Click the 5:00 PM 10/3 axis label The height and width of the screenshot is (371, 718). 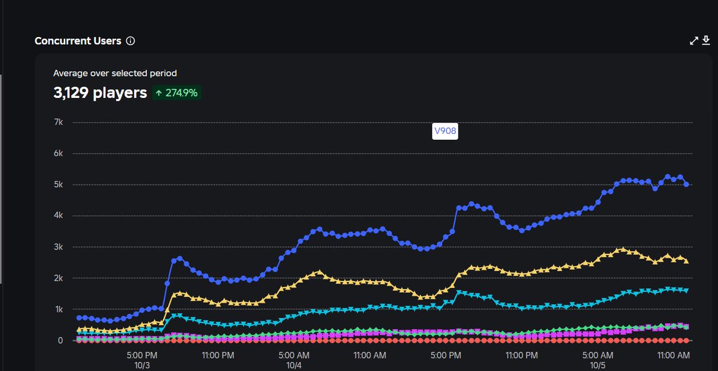143,360
